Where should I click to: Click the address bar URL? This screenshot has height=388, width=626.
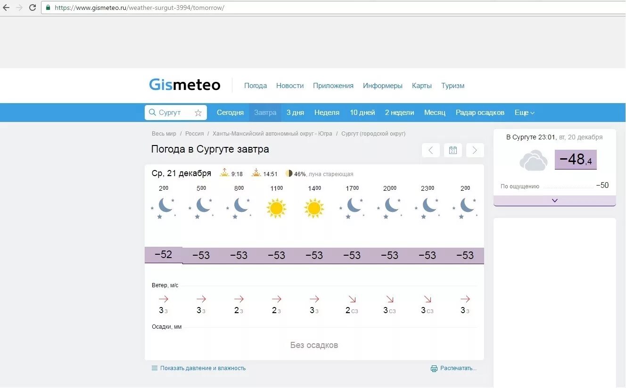pos(140,8)
